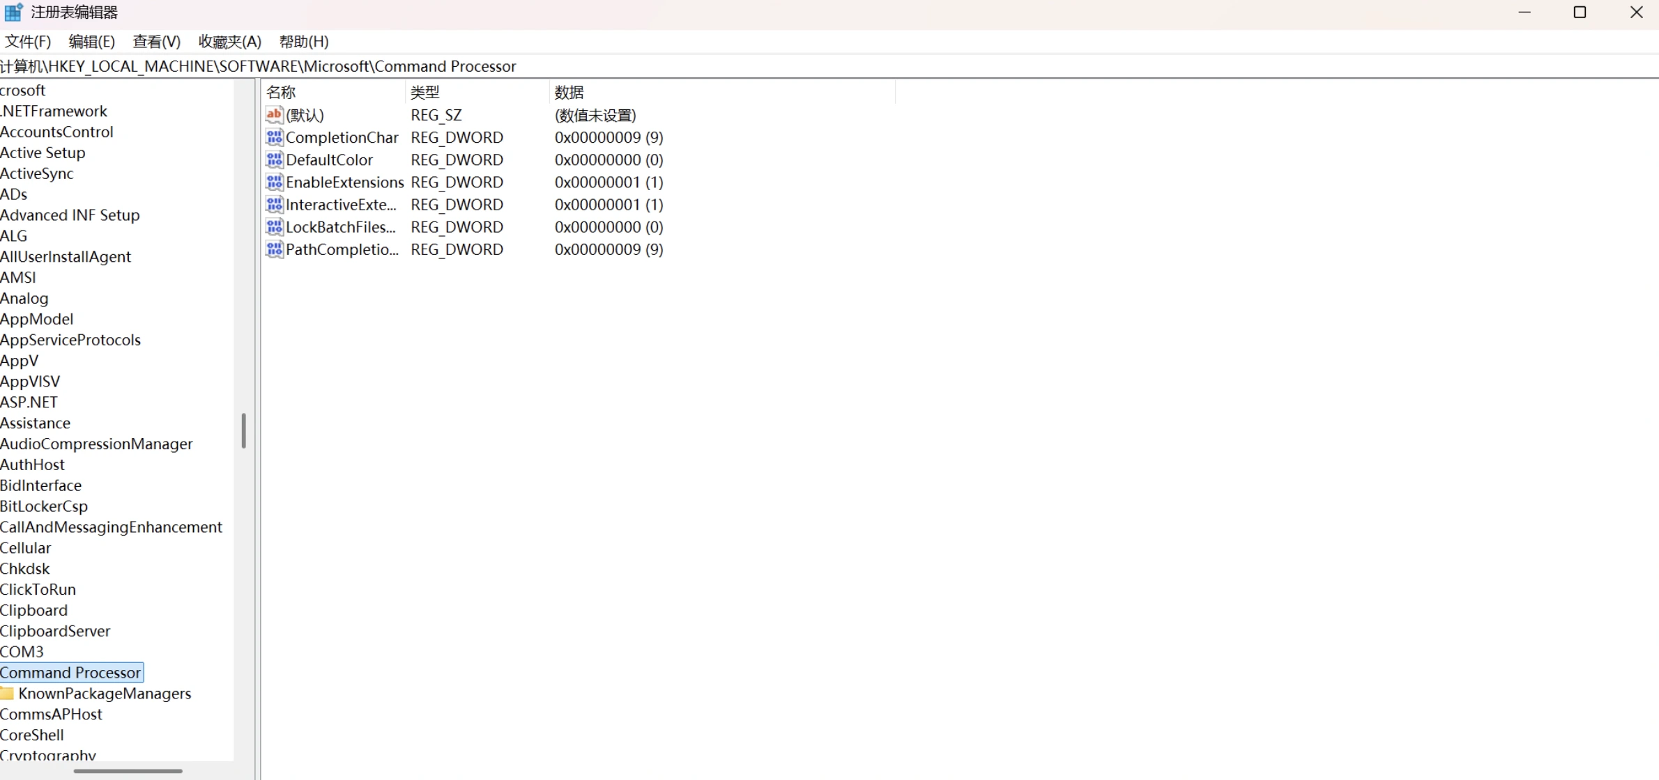Sort by the 类型 column header
Viewport: 1659px width, 780px height.
pos(477,92)
